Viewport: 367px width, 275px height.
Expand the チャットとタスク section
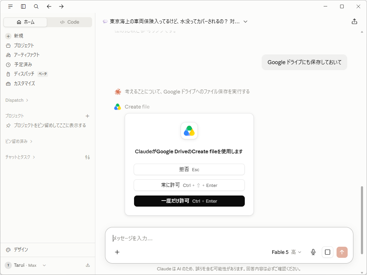(x=20, y=157)
